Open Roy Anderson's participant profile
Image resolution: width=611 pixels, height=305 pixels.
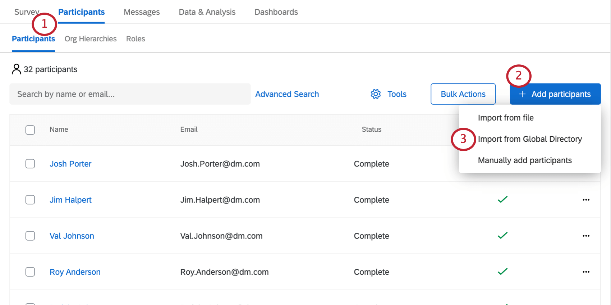coord(75,272)
